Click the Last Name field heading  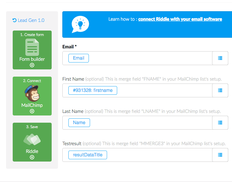click(x=73, y=111)
